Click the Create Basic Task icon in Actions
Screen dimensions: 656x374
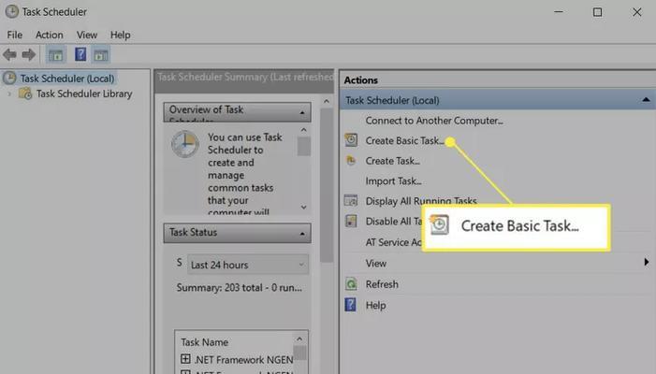coord(351,140)
